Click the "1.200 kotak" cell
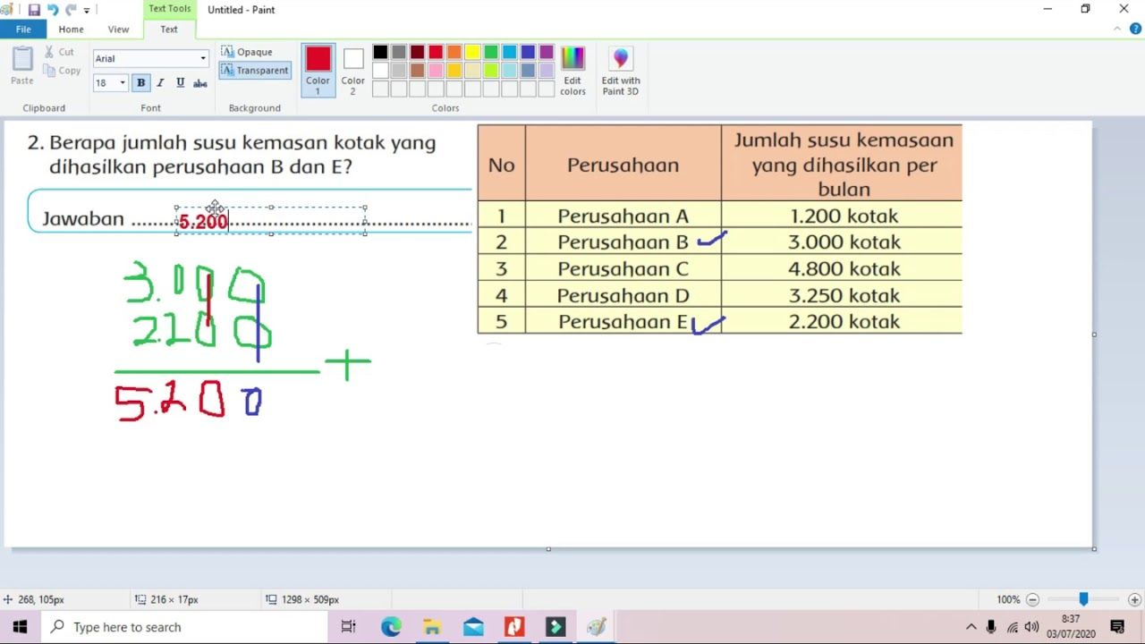Screen dimensions: 1145x644 coord(844,216)
